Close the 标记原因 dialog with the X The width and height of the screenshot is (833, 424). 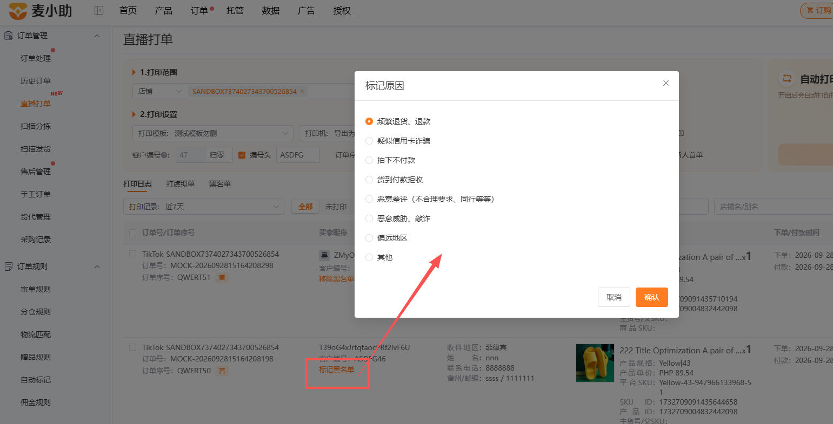(666, 83)
